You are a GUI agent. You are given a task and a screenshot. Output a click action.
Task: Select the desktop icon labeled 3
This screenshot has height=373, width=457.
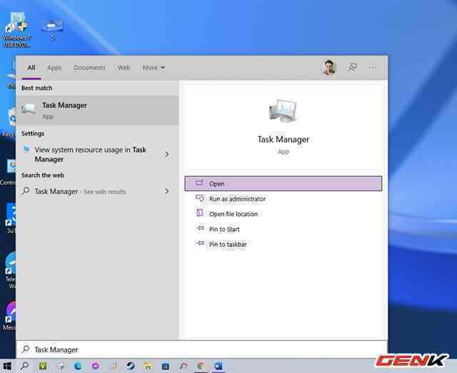point(52,29)
